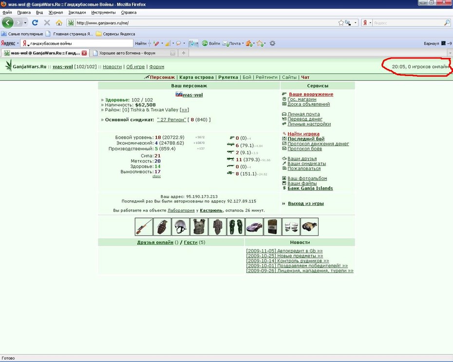Expand the Почта toolbar dropdown
This screenshot has height=362, width=453.
click(x=243, y=44)
